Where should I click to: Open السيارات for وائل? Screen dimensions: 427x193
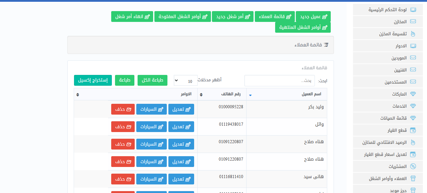(152, 127)
